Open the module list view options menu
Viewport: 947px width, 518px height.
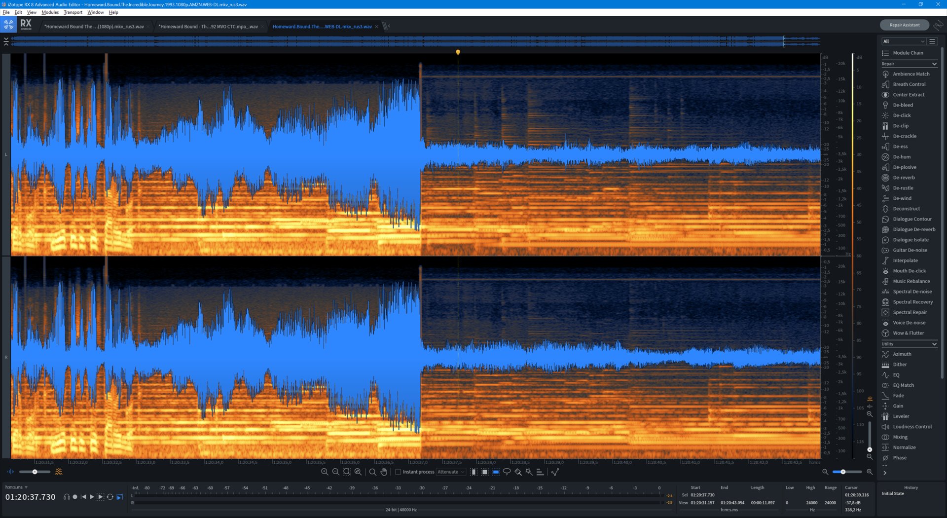coord(932,41)
